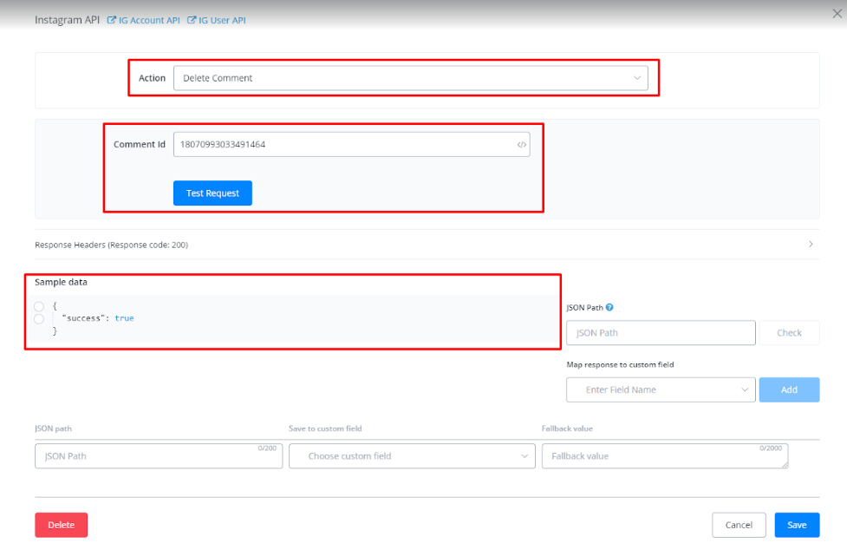Open the Enter Field Name dropdown
This screenshot has width=847, height=556.
pos(660,390)
